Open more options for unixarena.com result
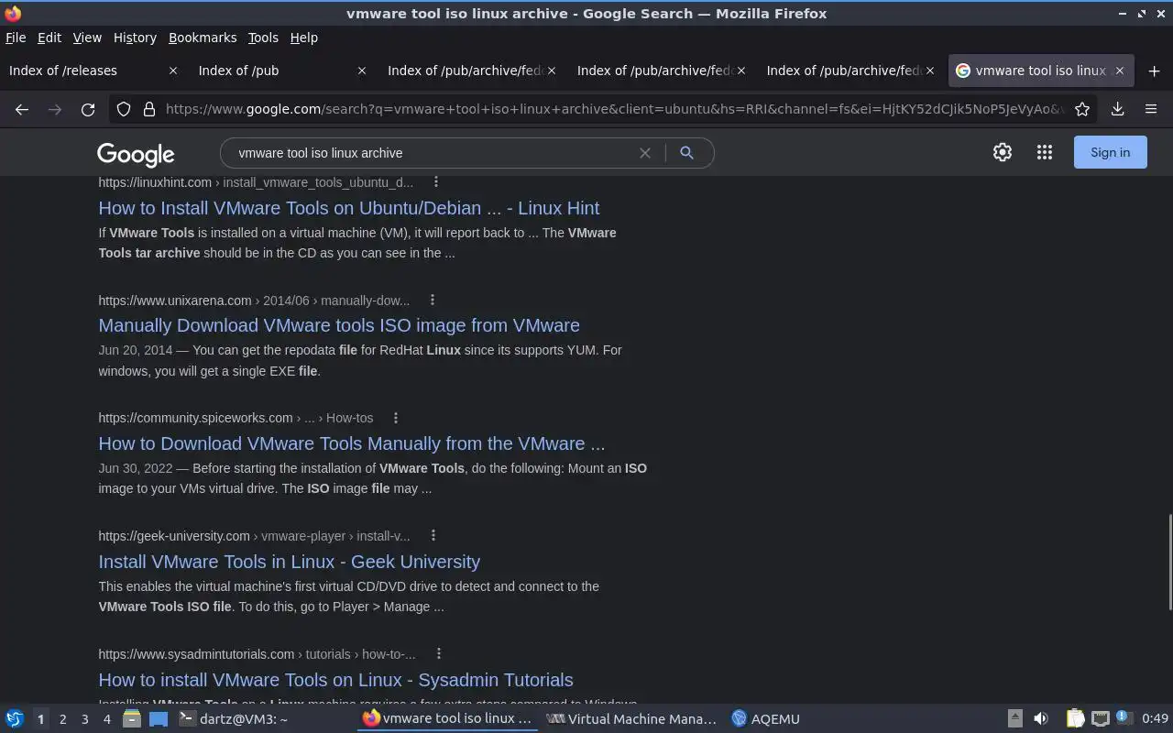Screen dimensions: 1173x733 coord(433,301)
